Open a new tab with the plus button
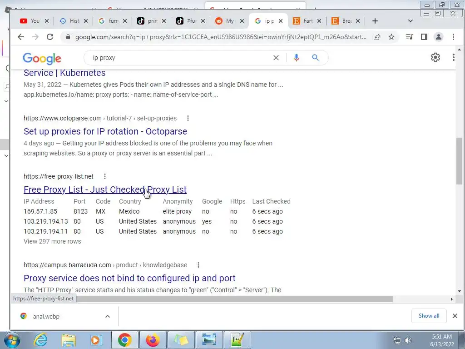Viewport: 465px width, 349px height. [375, 21]
